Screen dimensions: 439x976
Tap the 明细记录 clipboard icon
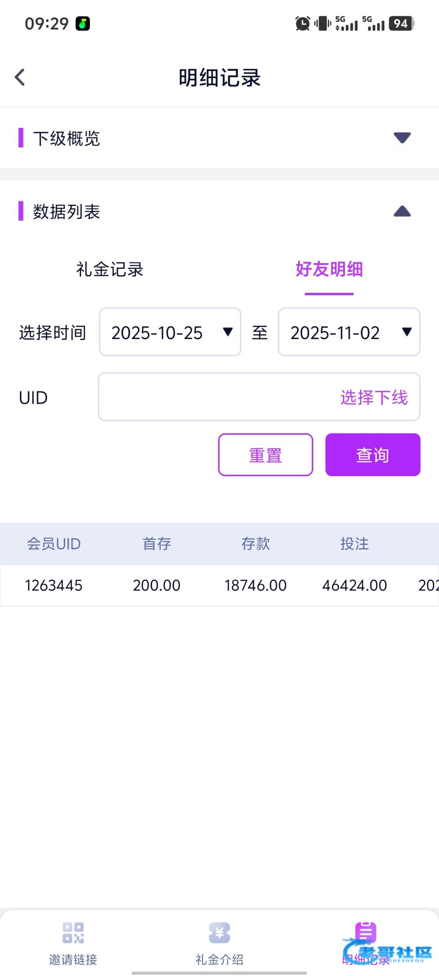point(366,932)
